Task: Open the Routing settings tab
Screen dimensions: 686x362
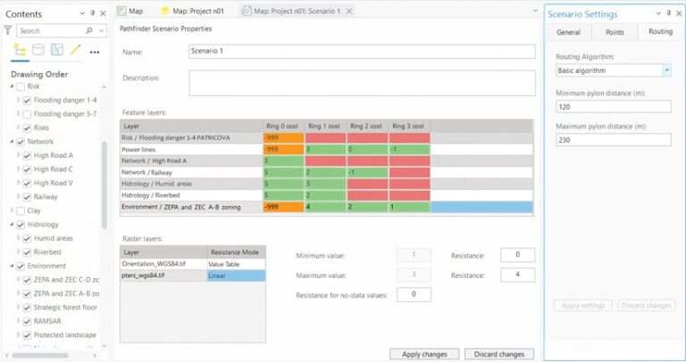Action: [660, 31]
